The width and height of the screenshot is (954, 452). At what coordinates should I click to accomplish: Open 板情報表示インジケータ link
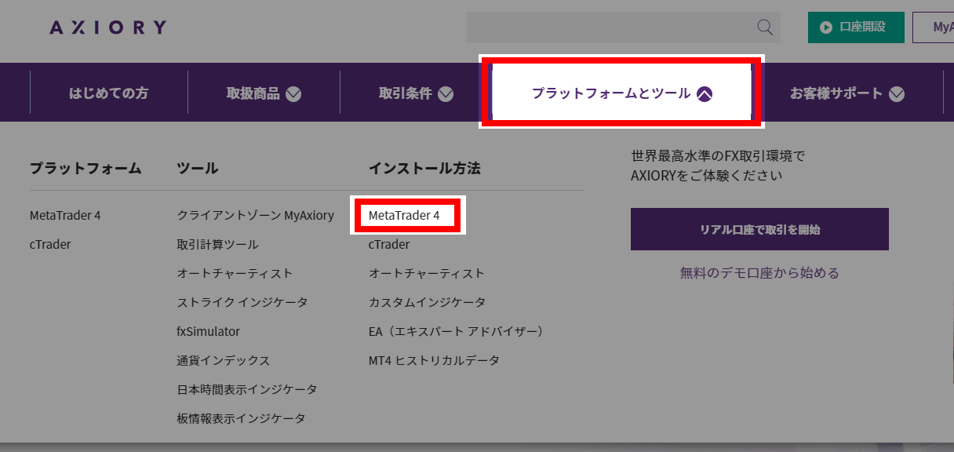[241, 418]
